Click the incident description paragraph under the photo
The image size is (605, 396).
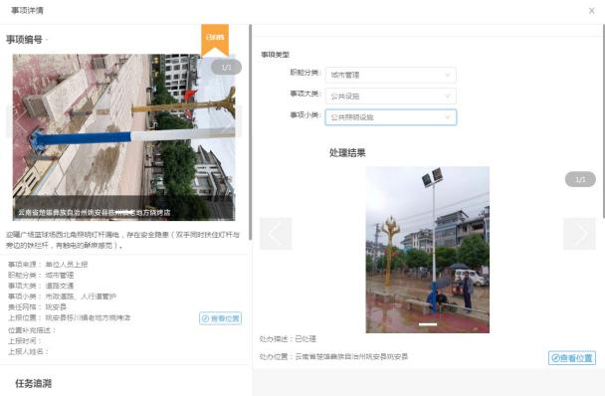[x=122, y=240]
